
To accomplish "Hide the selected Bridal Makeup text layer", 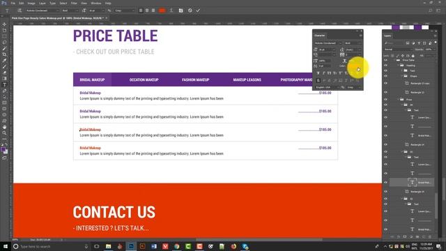I will [385, 183].
